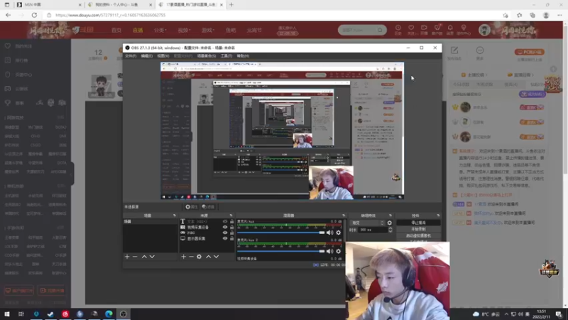Move source down in the Sources panel
This screenshot has width=568, height=320.
217,257
